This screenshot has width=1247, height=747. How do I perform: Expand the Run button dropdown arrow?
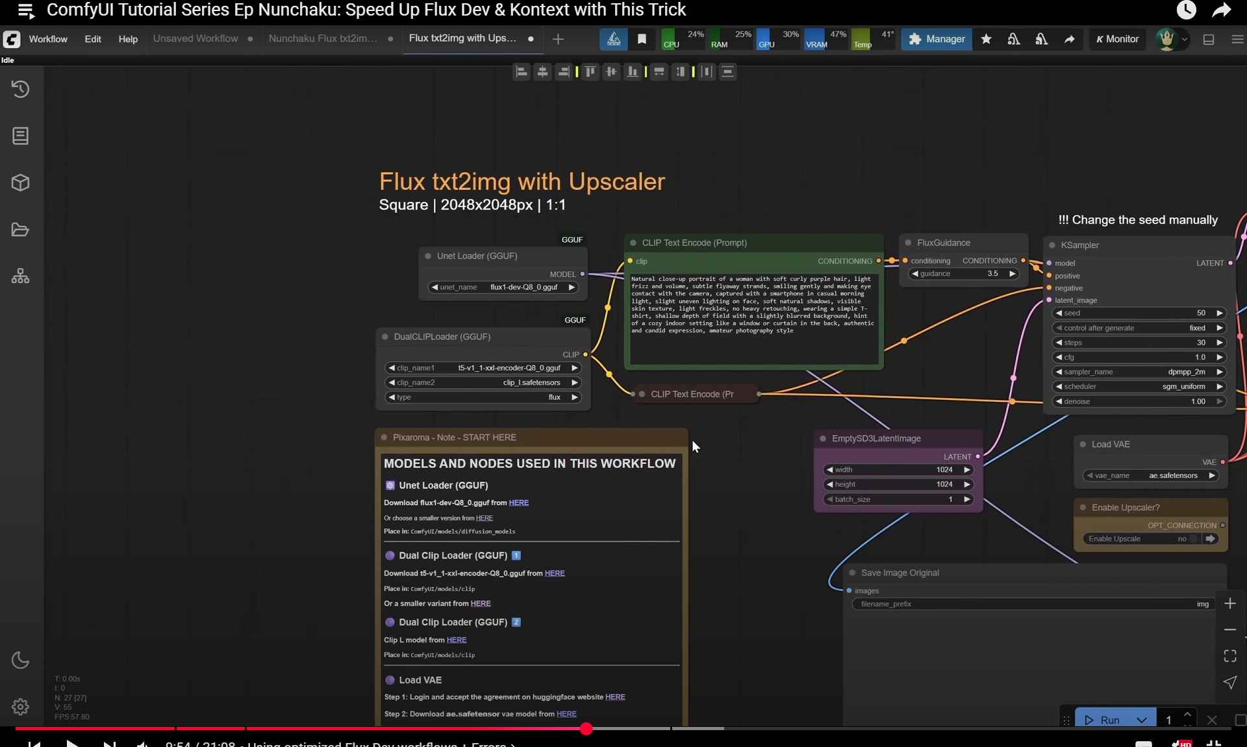1141,720
